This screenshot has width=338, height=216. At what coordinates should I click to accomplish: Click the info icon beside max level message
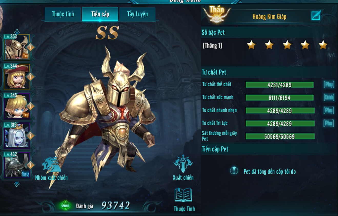click(234, 171)
